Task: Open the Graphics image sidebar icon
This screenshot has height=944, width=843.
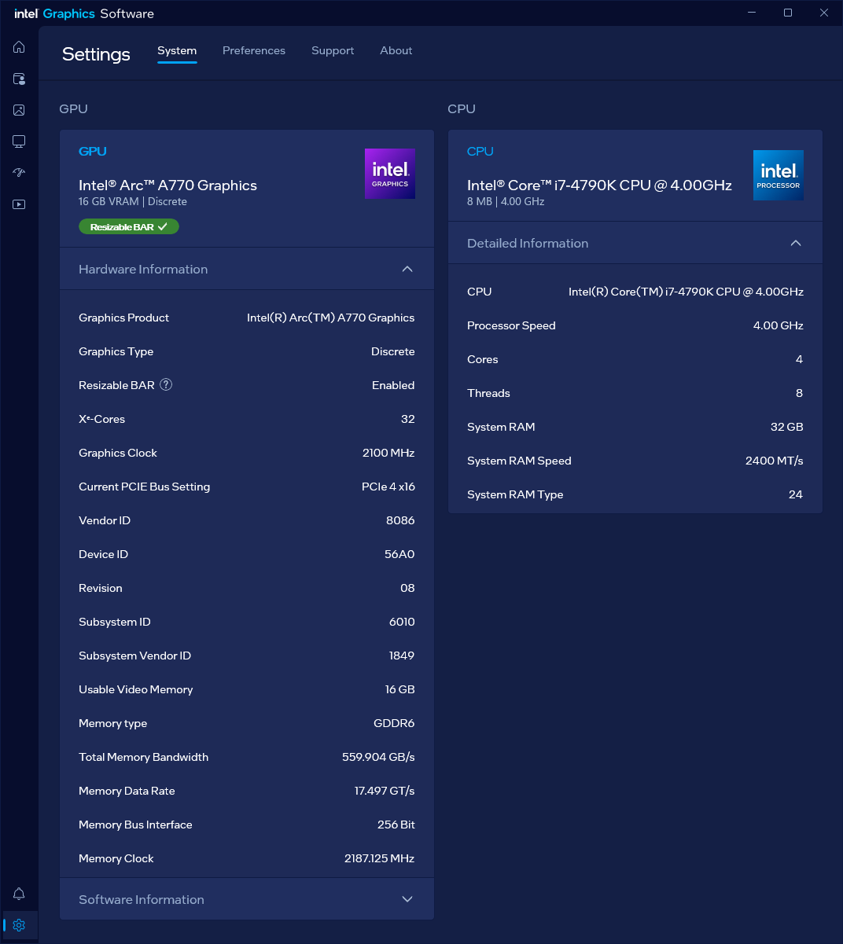Action: point(19,110)
